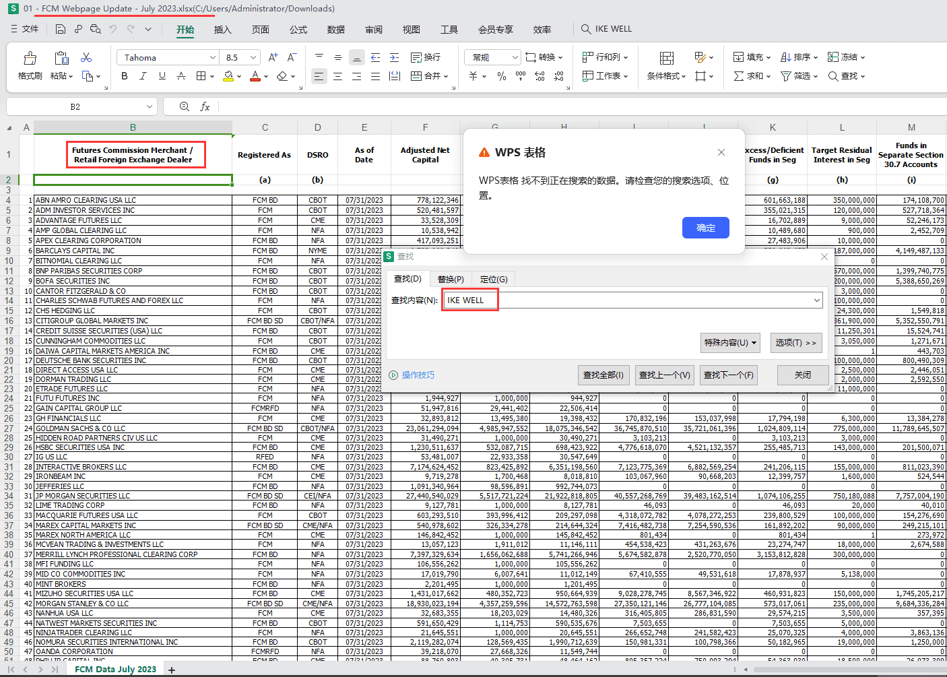Click the decrease indent icon
This screenshot has height=677, width=947.
[376, 57]
